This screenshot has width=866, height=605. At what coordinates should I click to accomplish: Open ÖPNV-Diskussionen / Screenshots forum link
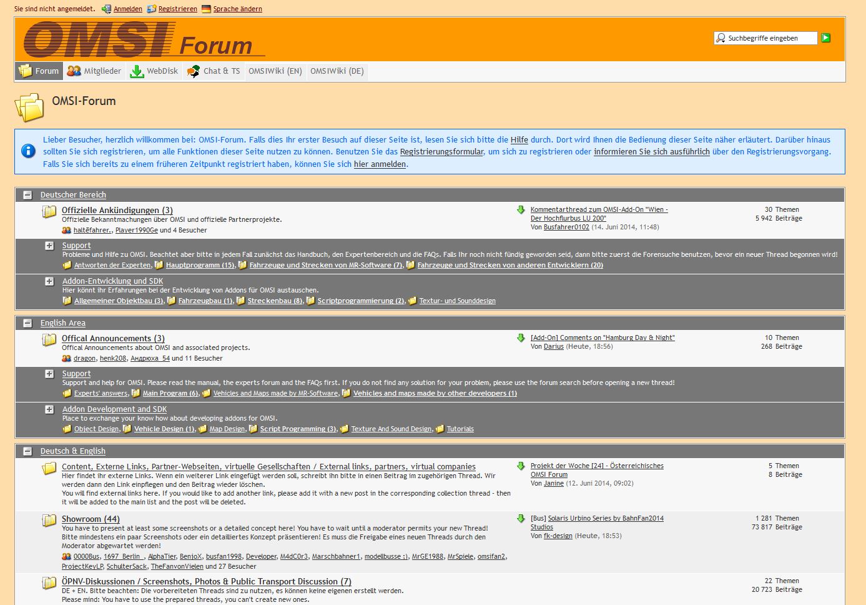(207, 582)
